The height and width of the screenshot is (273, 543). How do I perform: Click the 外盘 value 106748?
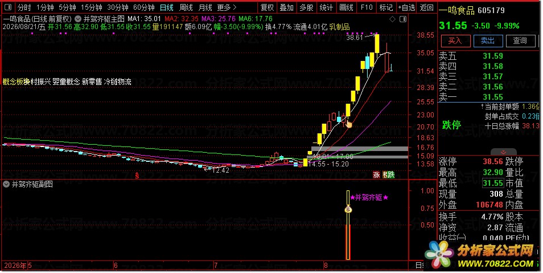pyautogui.click(x=489, y=205)
